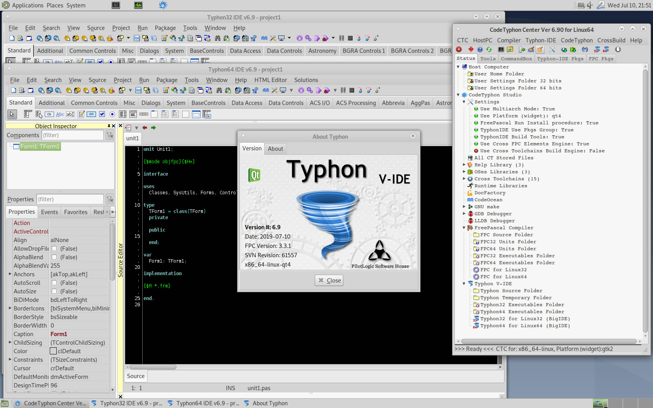Select Form1: TForm1 in component tree
The height and width of the screenshot is (408, 653).
[40, 146]
